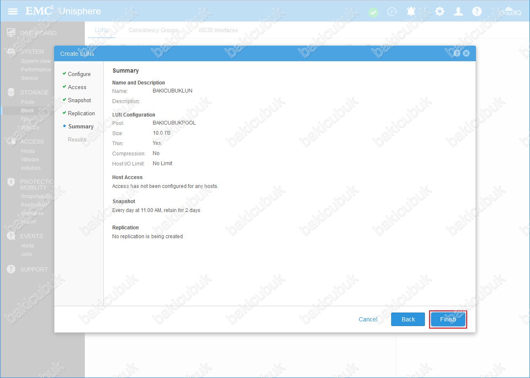Click the Finish button

click(x=448, y=319)
